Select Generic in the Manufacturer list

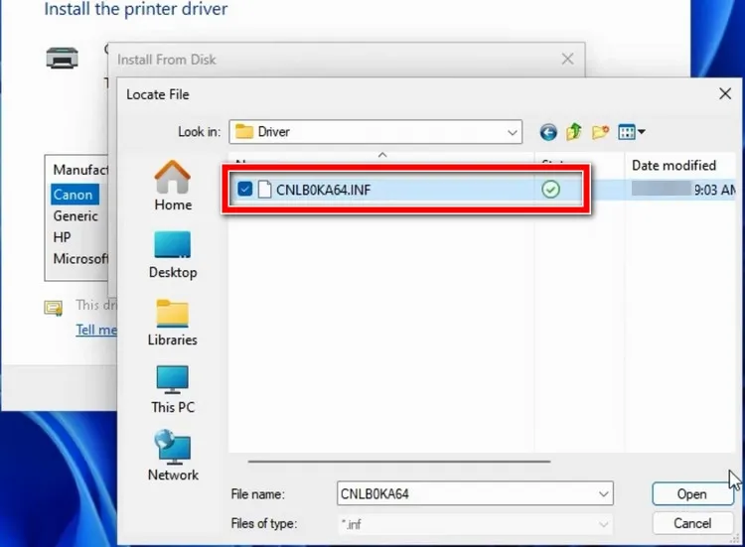point(75,216)
